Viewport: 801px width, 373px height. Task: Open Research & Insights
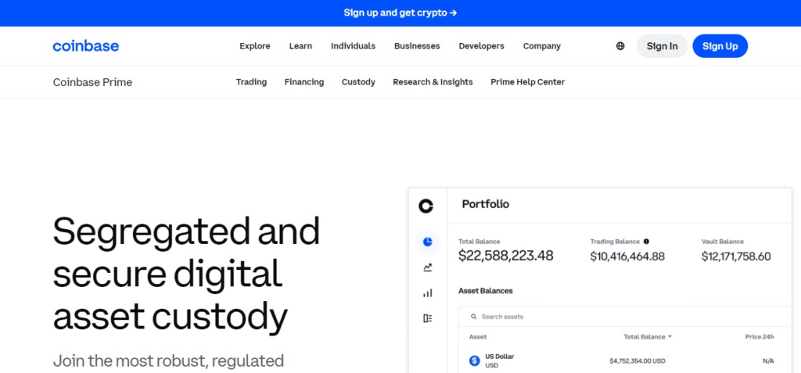click(433, 82)
